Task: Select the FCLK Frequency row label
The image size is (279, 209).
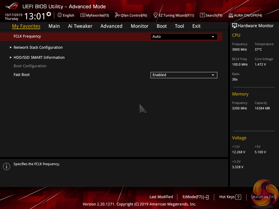Action: click(x=27, y=36)
